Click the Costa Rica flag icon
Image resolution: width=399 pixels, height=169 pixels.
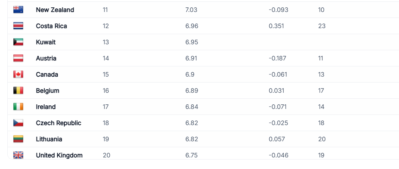point(18,26)
